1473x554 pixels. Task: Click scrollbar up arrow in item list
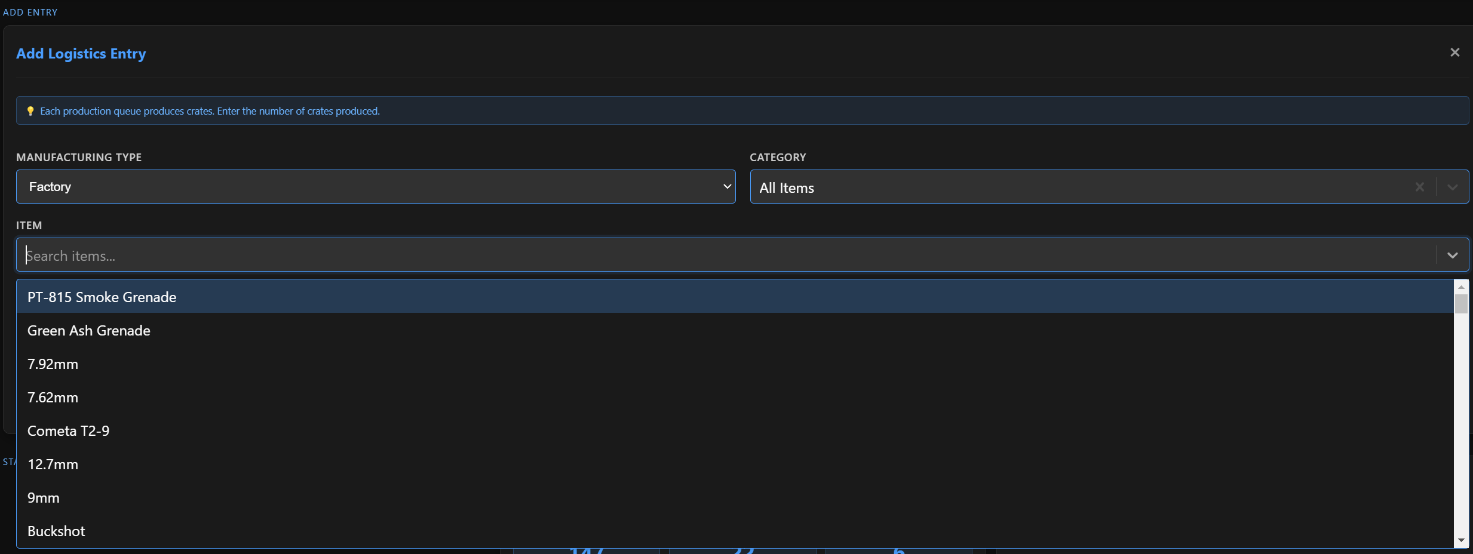point(1461,287)
